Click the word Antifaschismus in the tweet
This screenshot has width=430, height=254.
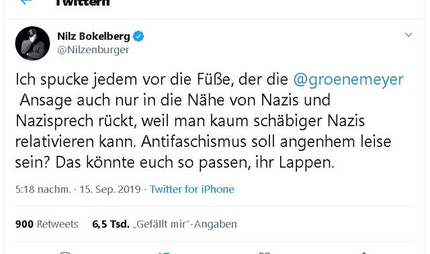coord(193,142)
